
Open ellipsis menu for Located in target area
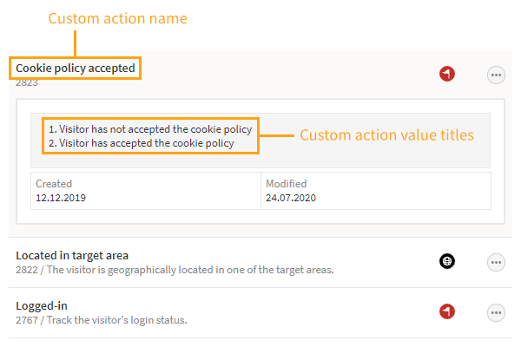(x=496, y=261)
